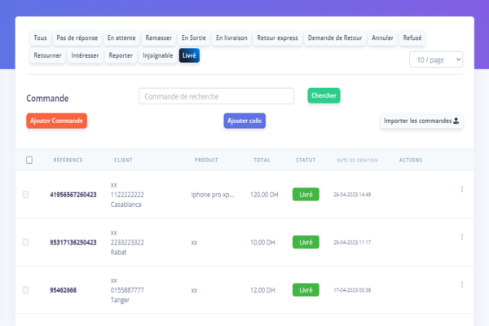This screenshot has height=326, width=489.
Task: Open order reference 85317136250423
Action: (x=73, y=242)
